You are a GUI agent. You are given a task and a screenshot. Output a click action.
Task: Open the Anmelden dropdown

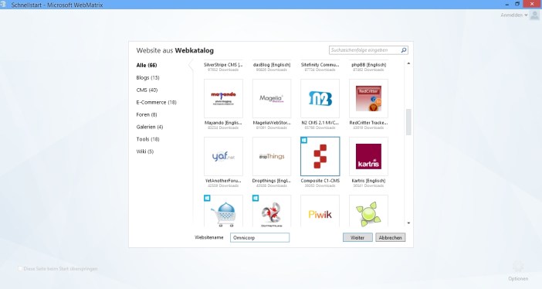coord(514,15)
